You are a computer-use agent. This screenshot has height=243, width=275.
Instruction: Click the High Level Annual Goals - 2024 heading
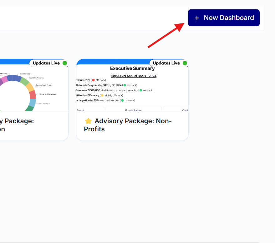(x=134, y=76)
